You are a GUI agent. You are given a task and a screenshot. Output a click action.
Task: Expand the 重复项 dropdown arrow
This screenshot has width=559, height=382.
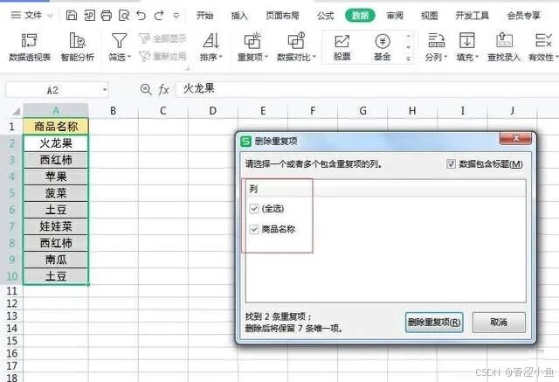click(266, 57)
